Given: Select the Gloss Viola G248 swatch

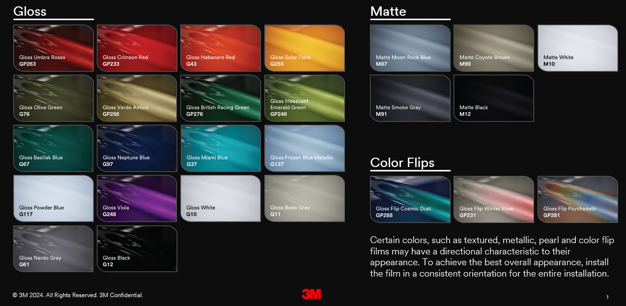Looking at the screenshot, I should [137, 198].
